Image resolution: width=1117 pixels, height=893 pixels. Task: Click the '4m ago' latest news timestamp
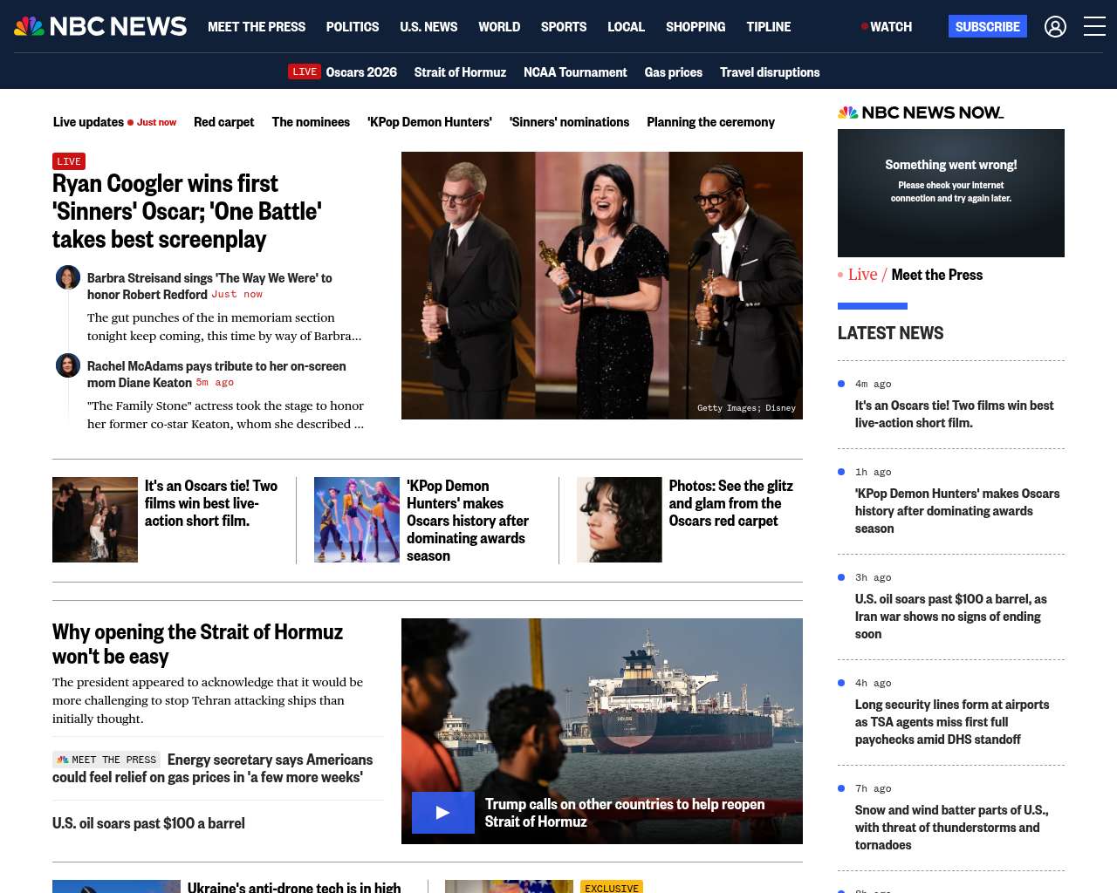[x=873, y=384]
